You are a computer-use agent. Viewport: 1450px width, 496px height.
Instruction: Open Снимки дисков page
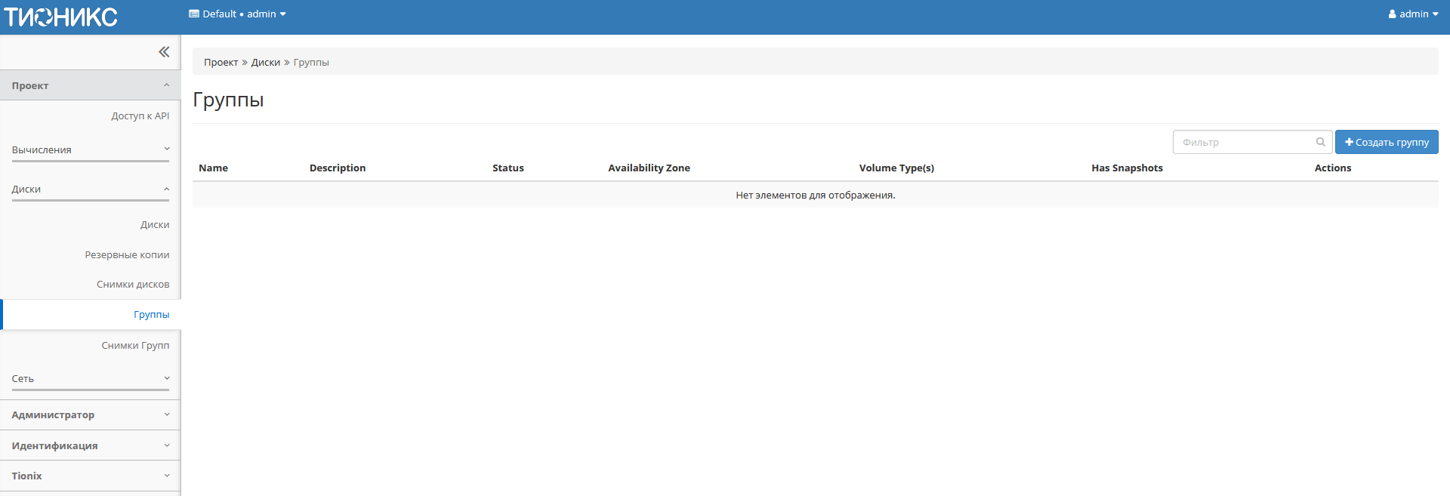133,285
